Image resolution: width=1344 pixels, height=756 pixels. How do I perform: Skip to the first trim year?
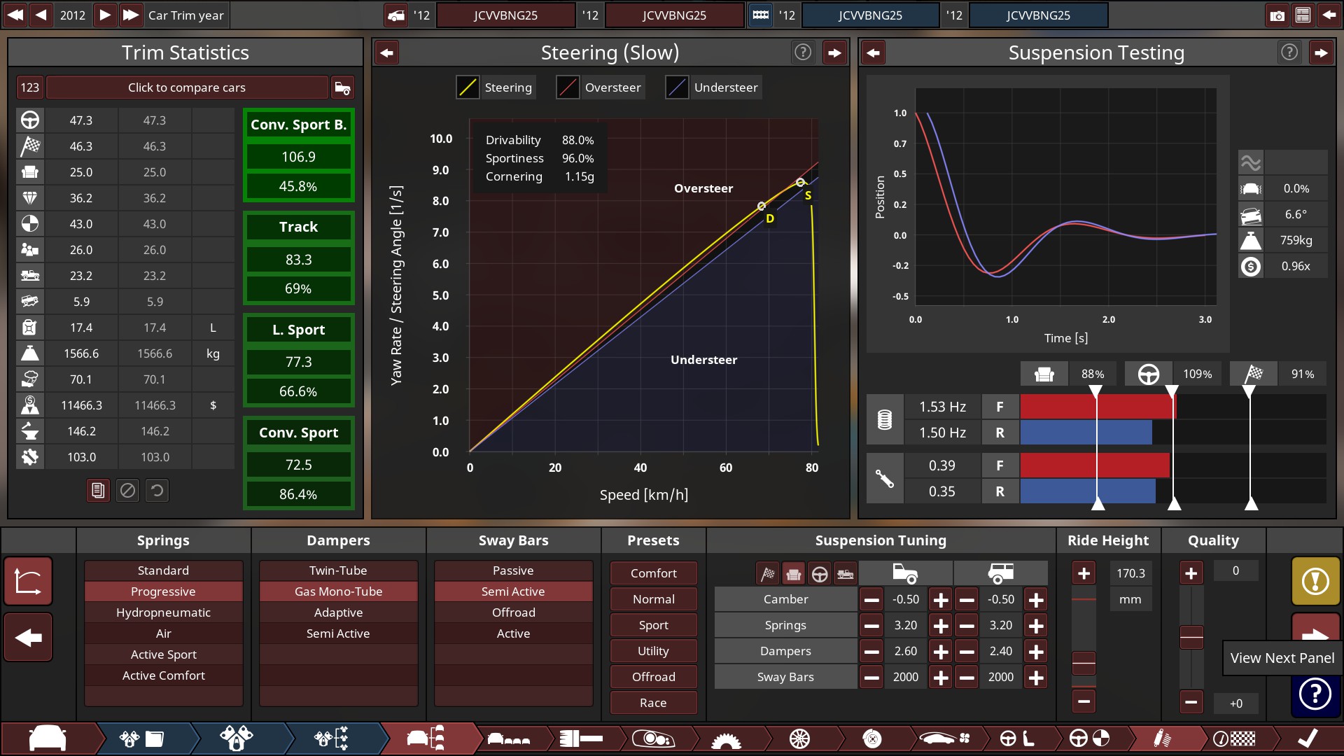click(x=15, y=15)
